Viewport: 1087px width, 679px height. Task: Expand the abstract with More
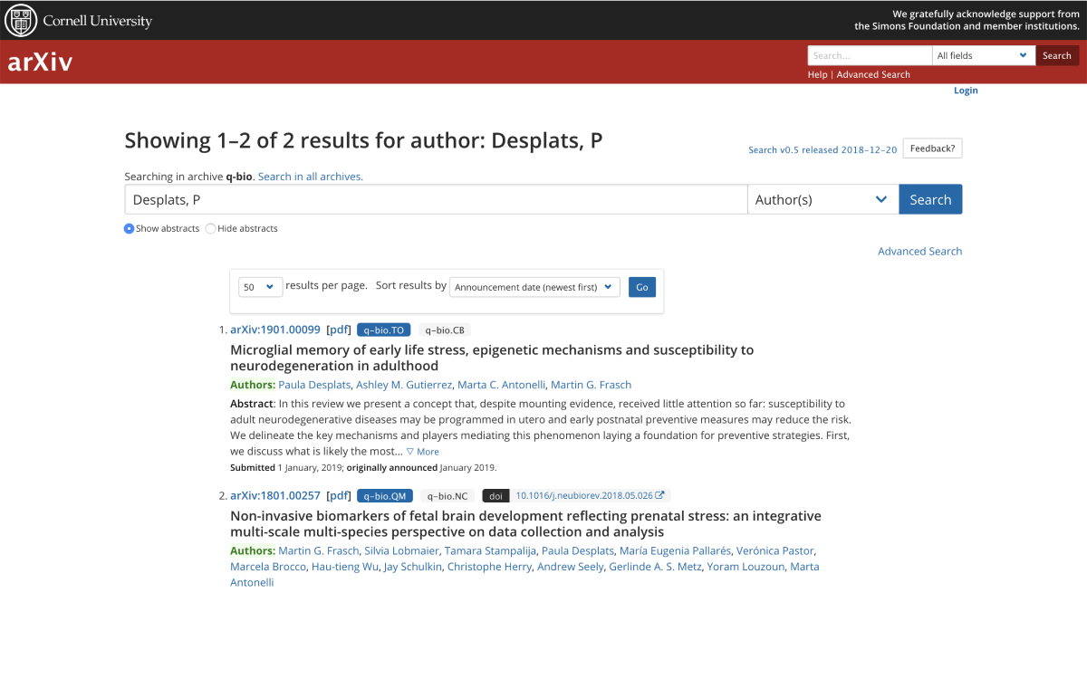[x=422, y=451]
